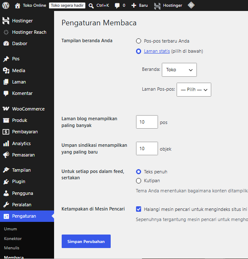Focus the blog posts count field
The height and width of the screenshot is (259, 248).
coord(147,122)
